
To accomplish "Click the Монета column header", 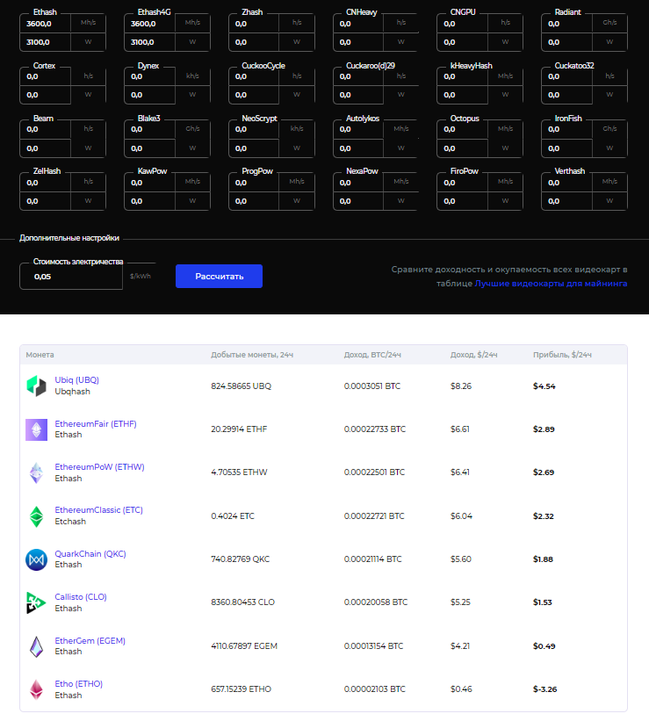I will (x=40, y=355).
